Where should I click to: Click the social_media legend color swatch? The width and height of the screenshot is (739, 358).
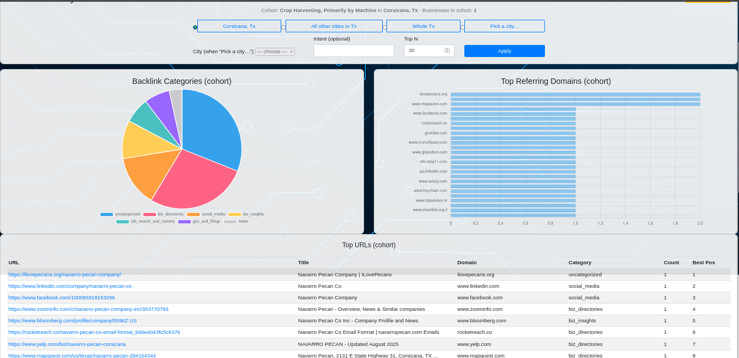point(193,214)
